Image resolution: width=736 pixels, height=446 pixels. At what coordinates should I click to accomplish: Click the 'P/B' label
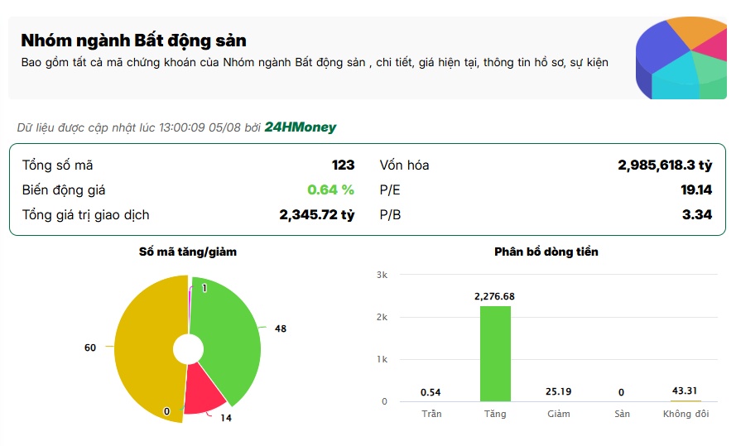(x=390, y=215)
